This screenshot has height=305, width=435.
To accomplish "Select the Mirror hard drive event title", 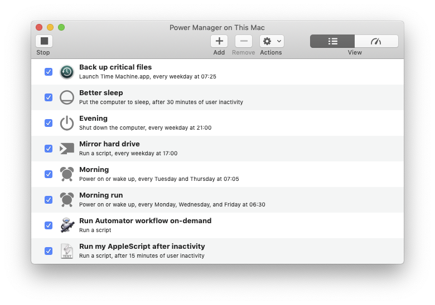I will (109, 144).
